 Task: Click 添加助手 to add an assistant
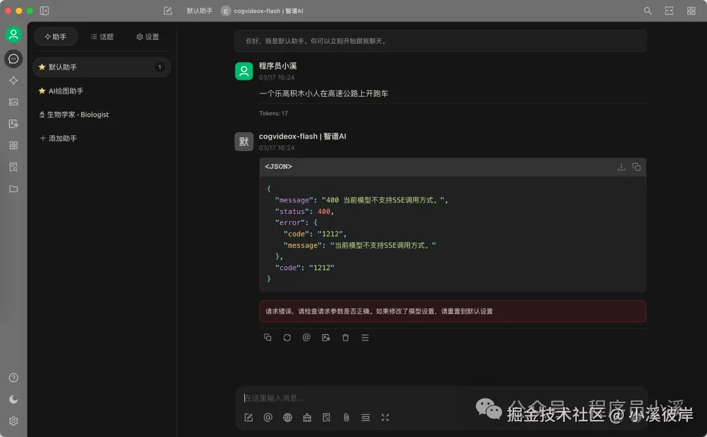[62, 138]
